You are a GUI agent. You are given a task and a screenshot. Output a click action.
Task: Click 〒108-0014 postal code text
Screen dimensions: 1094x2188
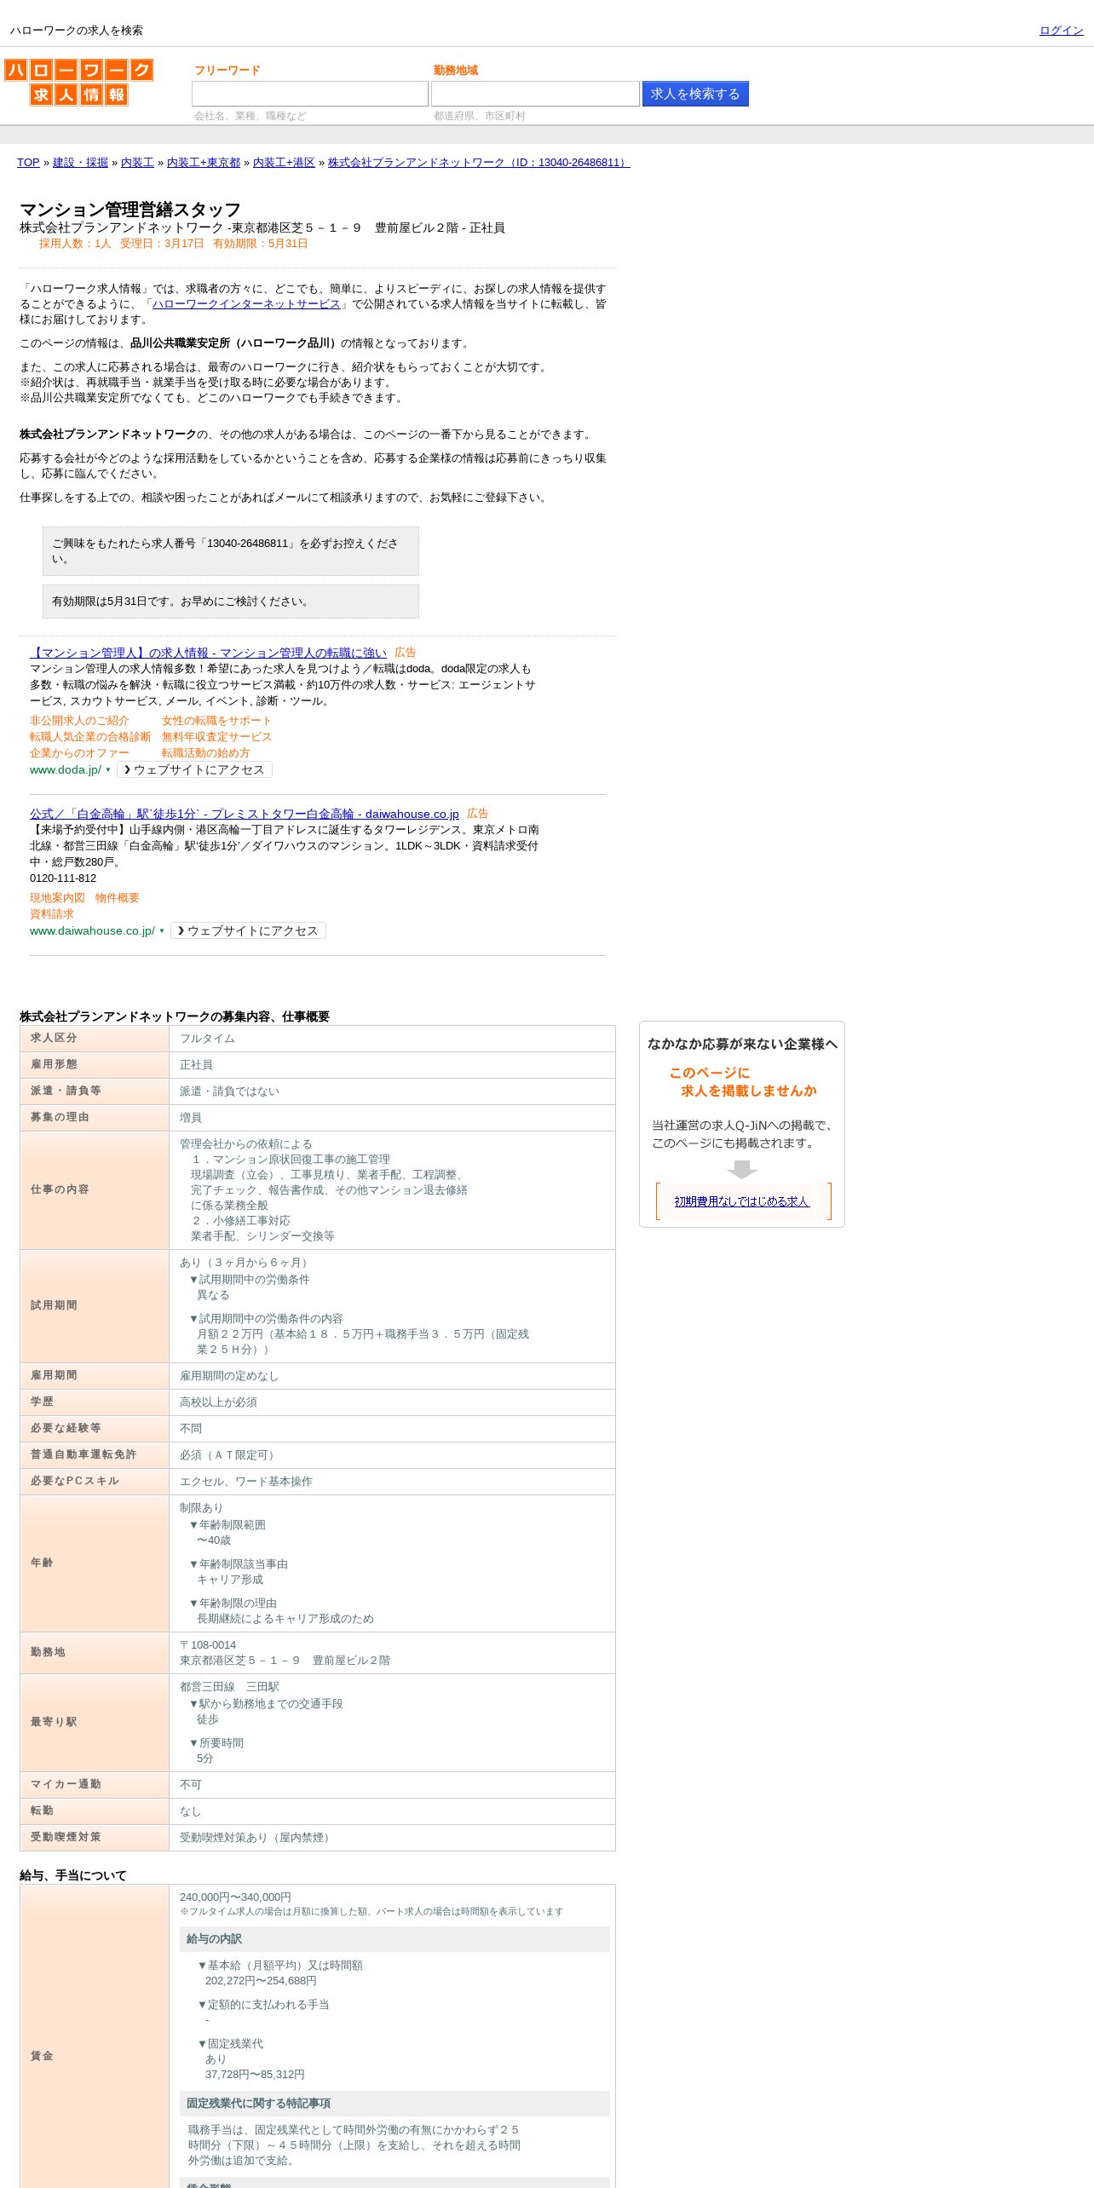(x=208, y=1645)
